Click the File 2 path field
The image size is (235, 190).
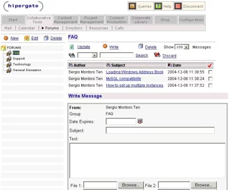click(x=174, y=185)
